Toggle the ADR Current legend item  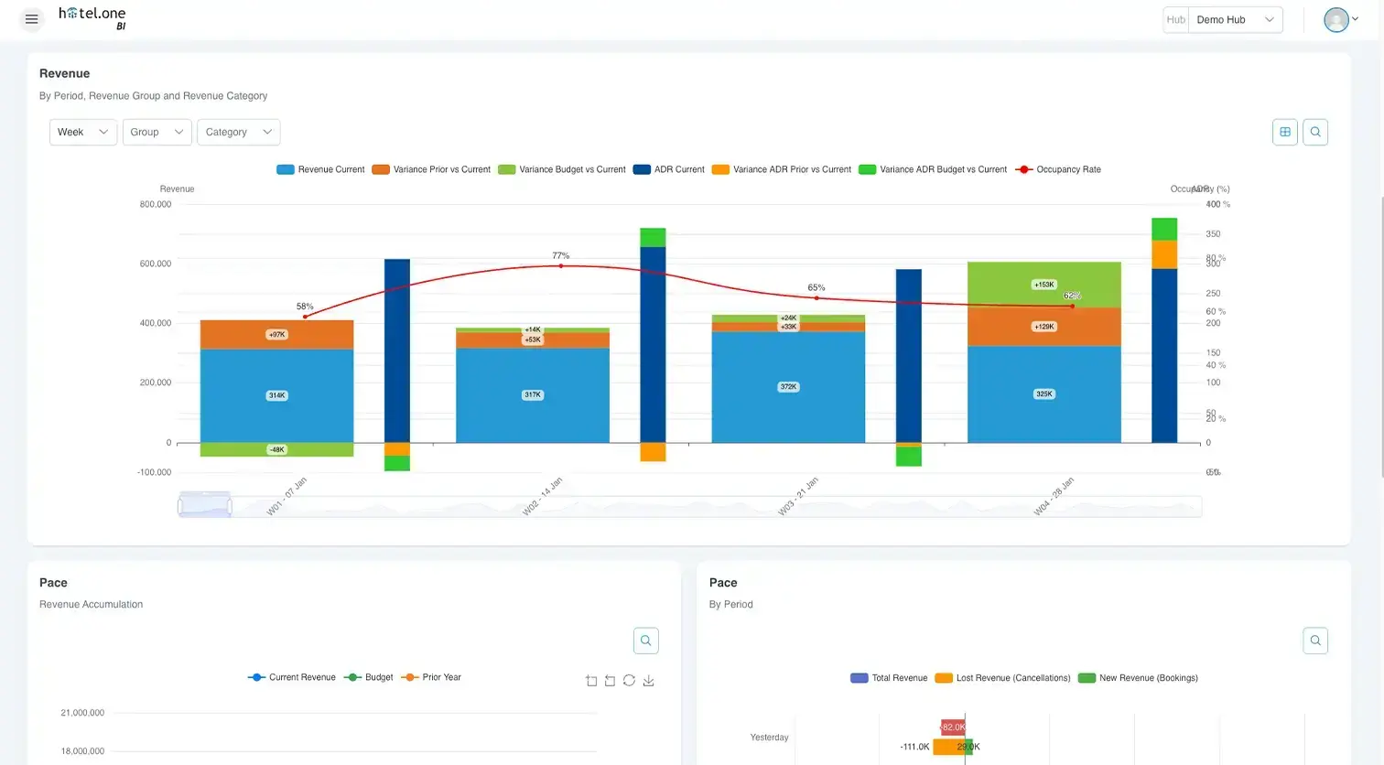[668, 169]
